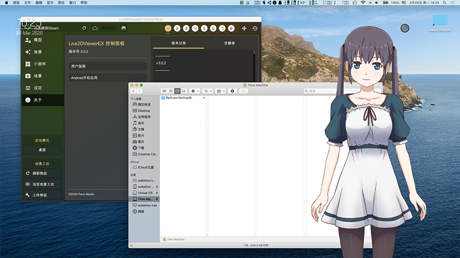The height and width of the screenshot is (258, 460).
Task: Open 音乐 Music in Finder sidebar
Action: click(x=144, y=123)
